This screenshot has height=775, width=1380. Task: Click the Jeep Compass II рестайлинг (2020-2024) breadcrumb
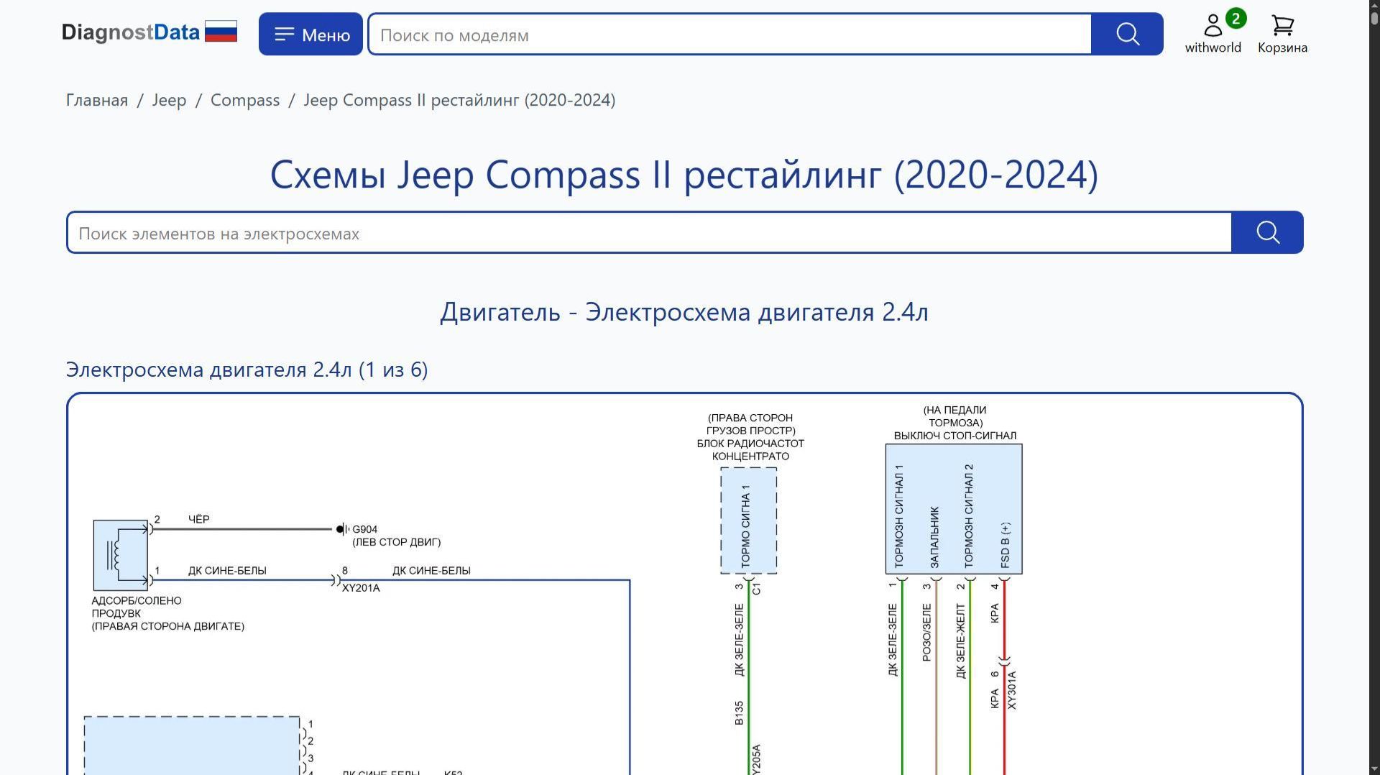[x=459, y=100]
